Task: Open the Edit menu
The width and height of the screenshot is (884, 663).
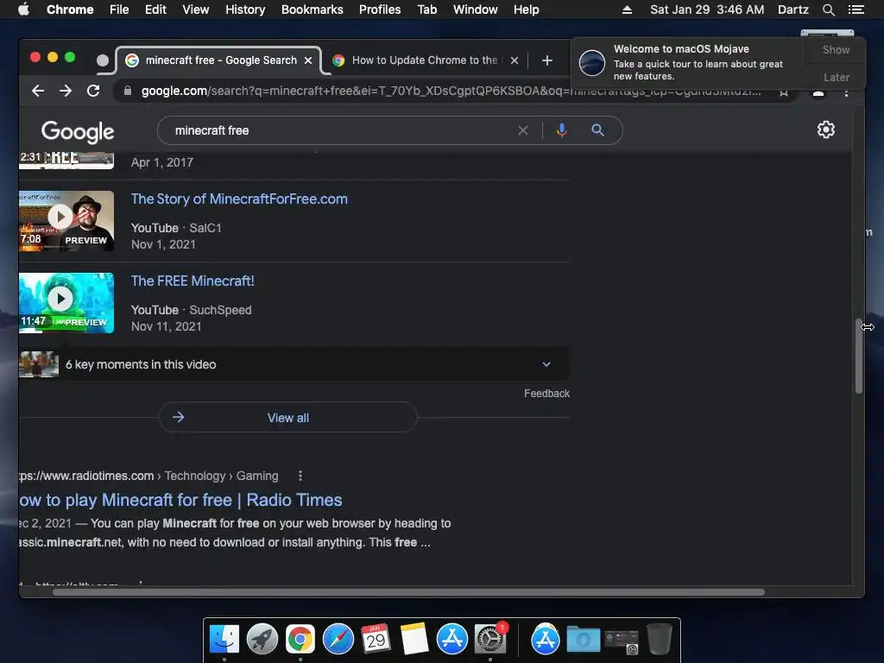Action: point(155,9)
